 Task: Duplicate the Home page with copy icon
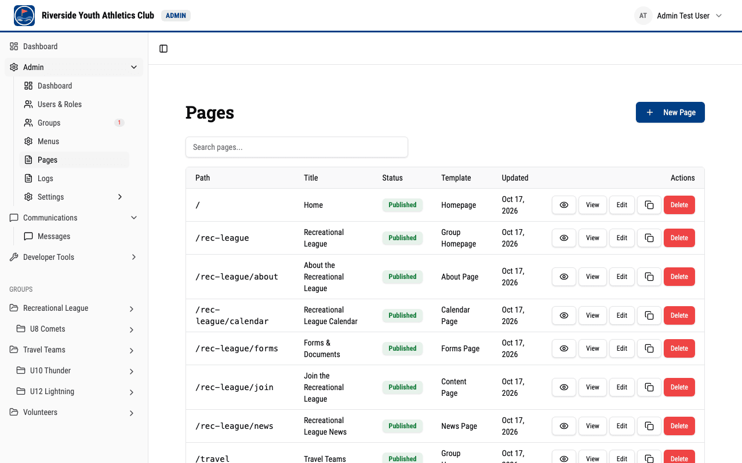point(649,205)
